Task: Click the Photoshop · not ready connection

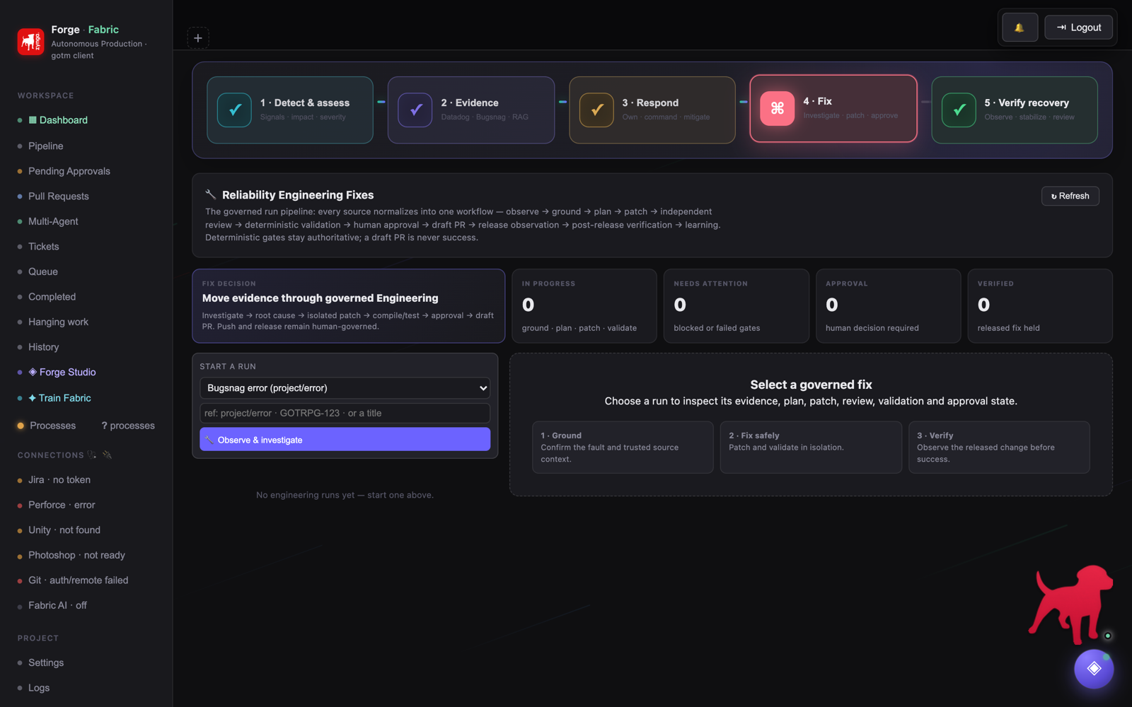Action: click(x=76, y=555)
